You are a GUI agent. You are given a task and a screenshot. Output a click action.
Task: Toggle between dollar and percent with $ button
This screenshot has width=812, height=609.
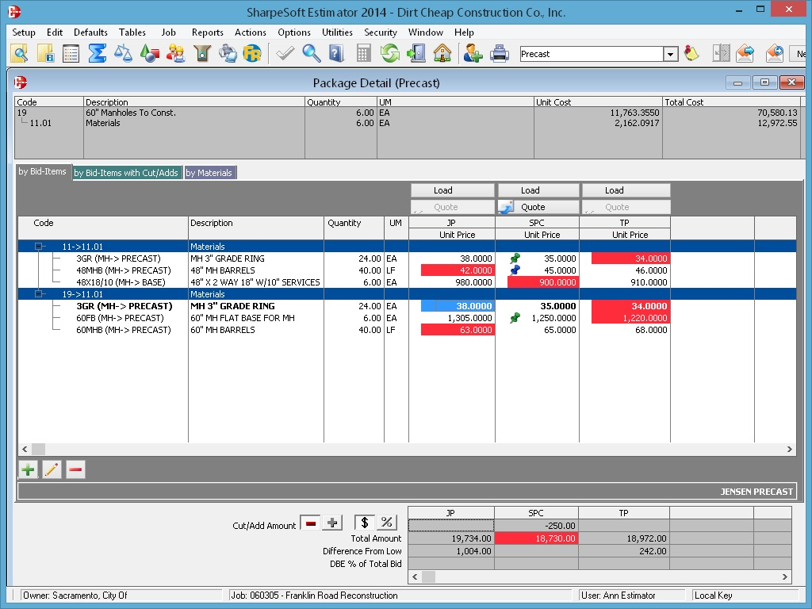click(x=363, y=522)
